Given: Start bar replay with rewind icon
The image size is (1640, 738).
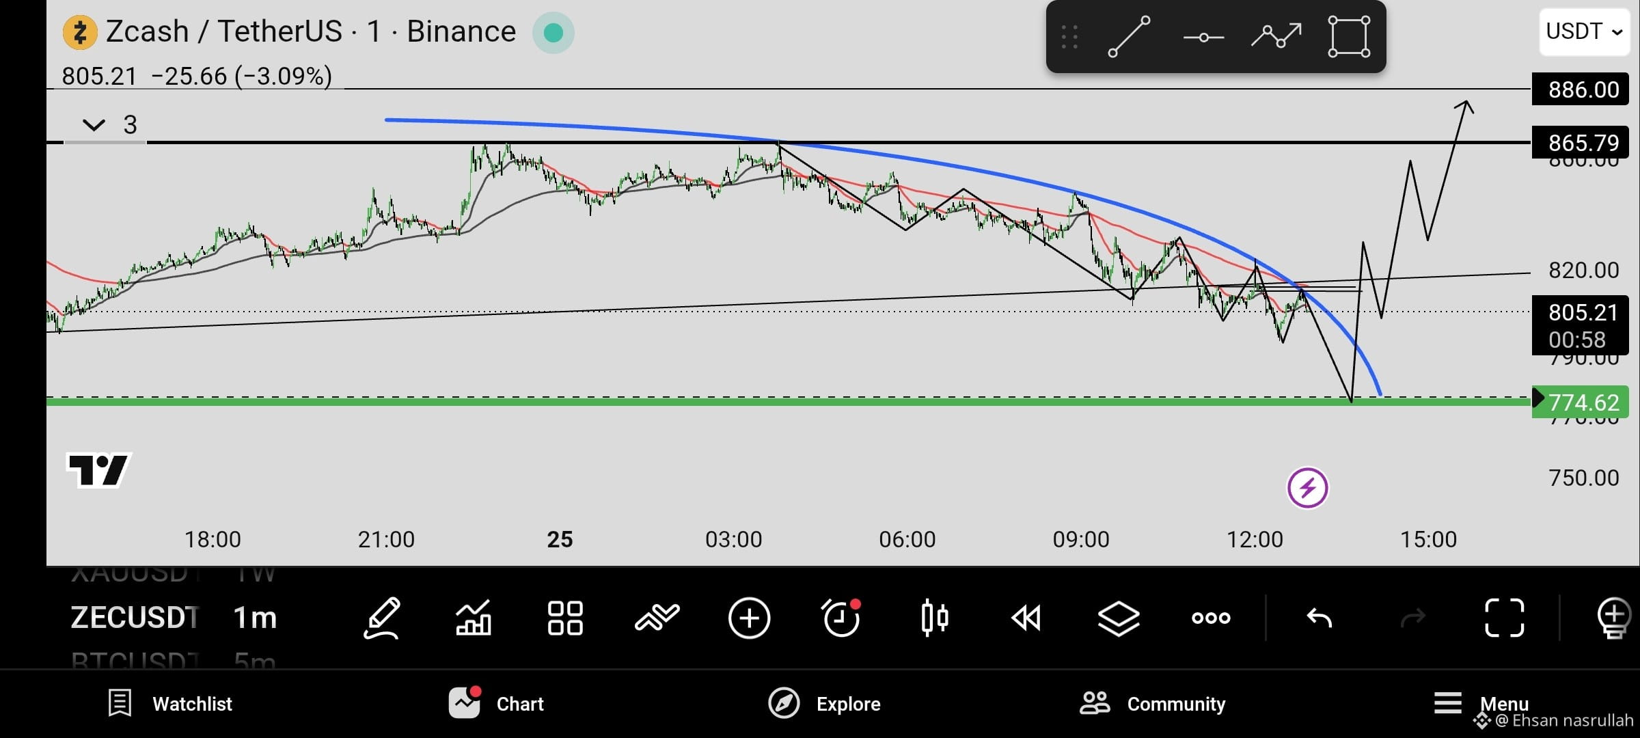Looking at the screenshot, I should [1026, 618].
